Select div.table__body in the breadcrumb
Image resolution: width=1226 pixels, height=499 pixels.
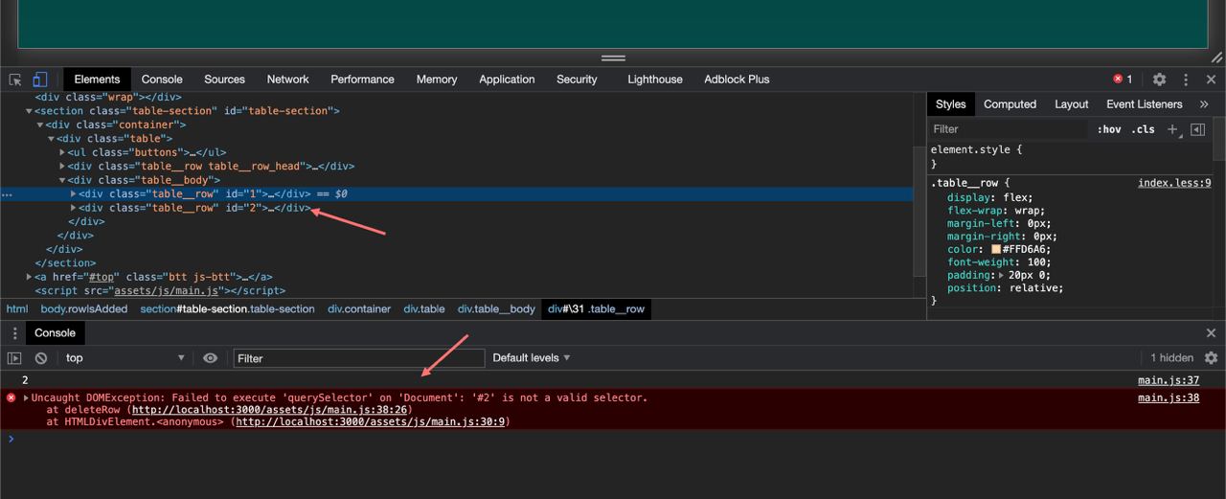(x=496, y=309)
